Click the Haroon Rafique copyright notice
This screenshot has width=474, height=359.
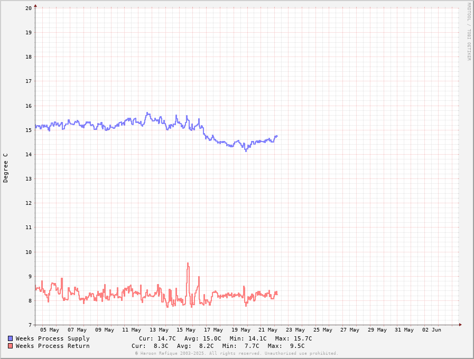[x=236, y=353]
